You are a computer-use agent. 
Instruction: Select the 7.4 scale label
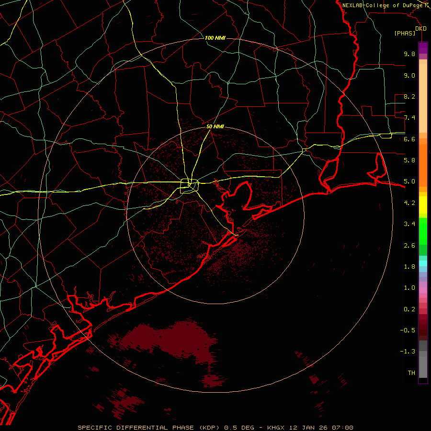(x=409, y=118)
